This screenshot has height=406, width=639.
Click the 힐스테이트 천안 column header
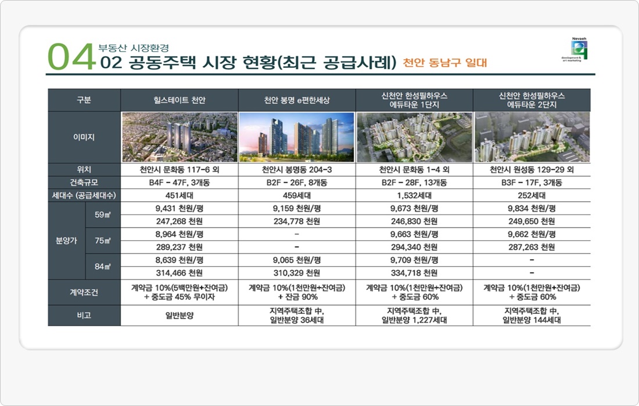tap(180, 100)
